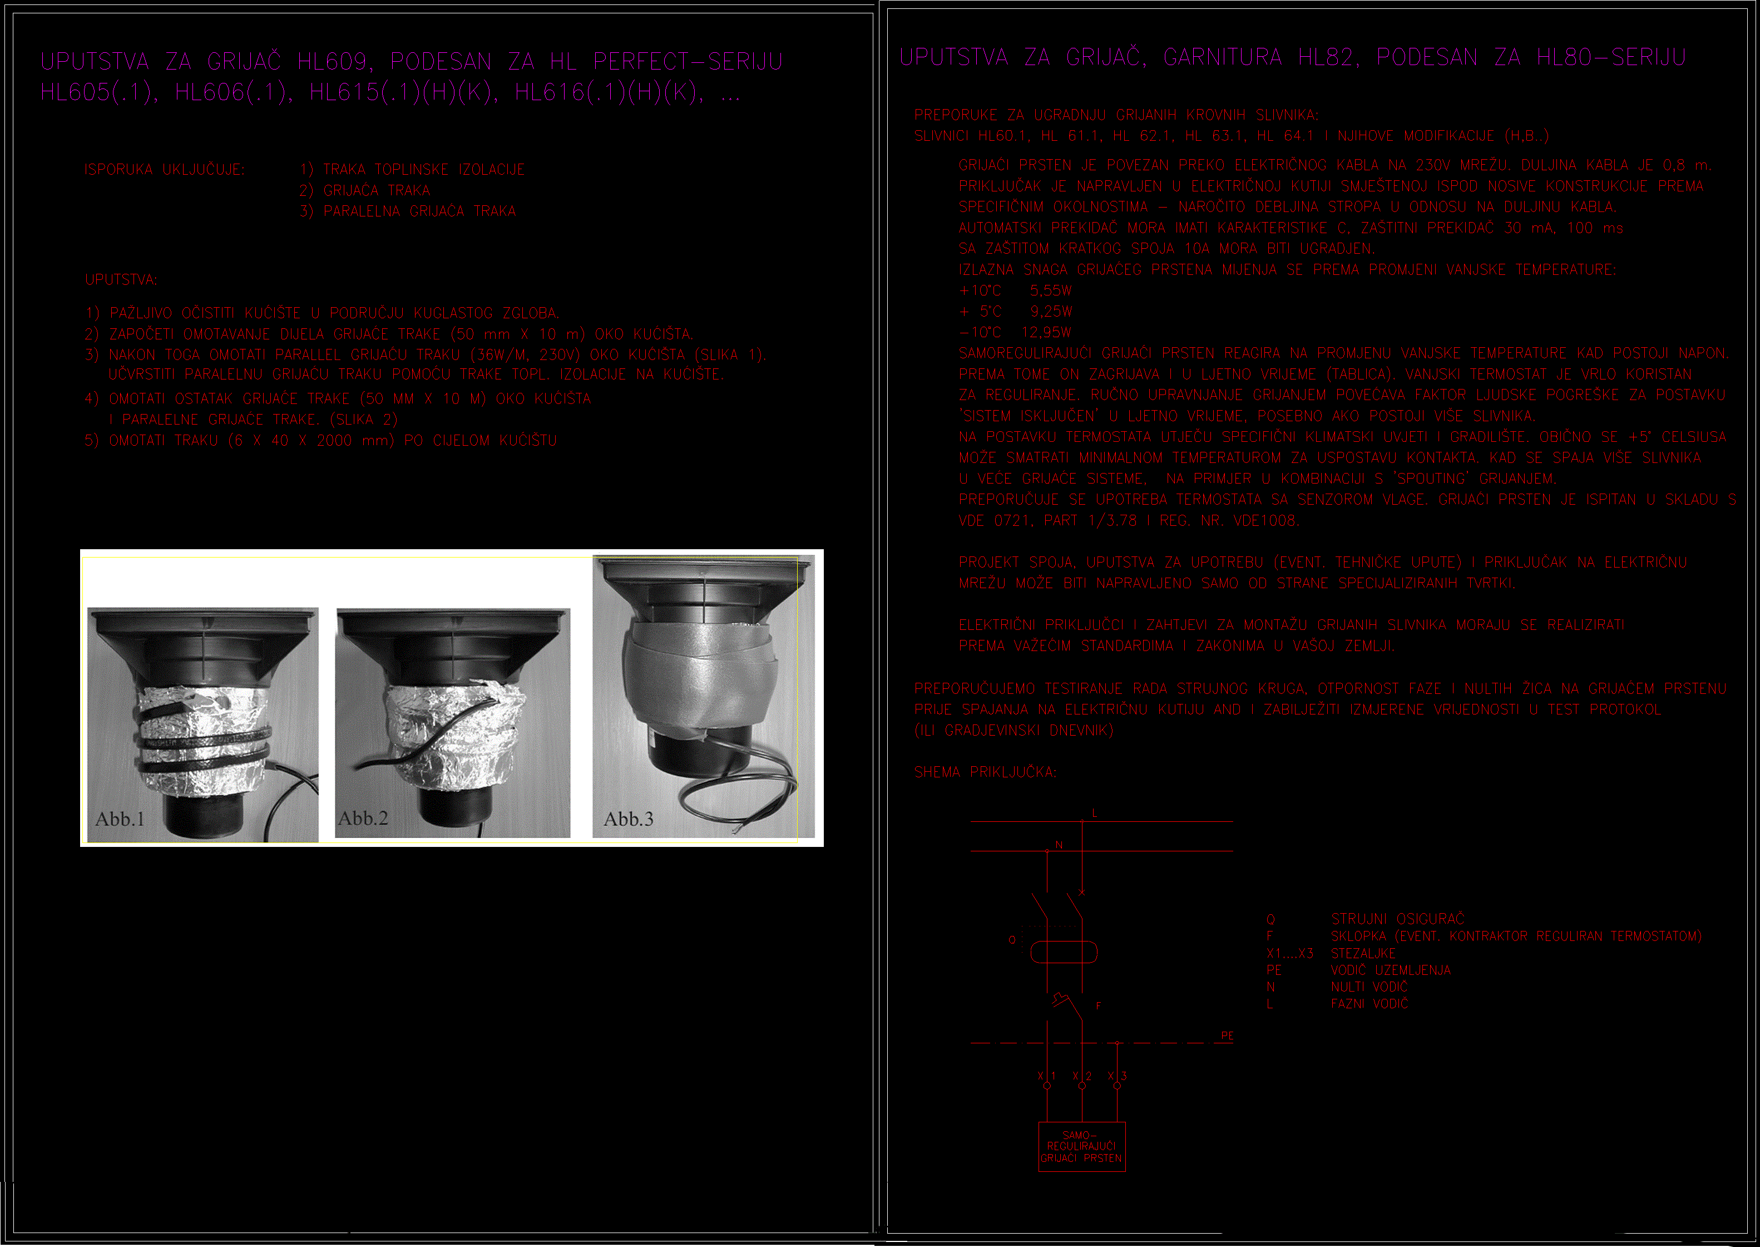
Task: Select legend entry 'L FAZNI VODIČ'
Action: click(1337, 1004)
